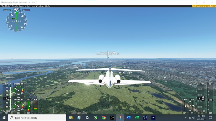The width and height of the screenshot is (216, 121).
Task: Click the compass rose heading indicator
Action: coord(17,21)
